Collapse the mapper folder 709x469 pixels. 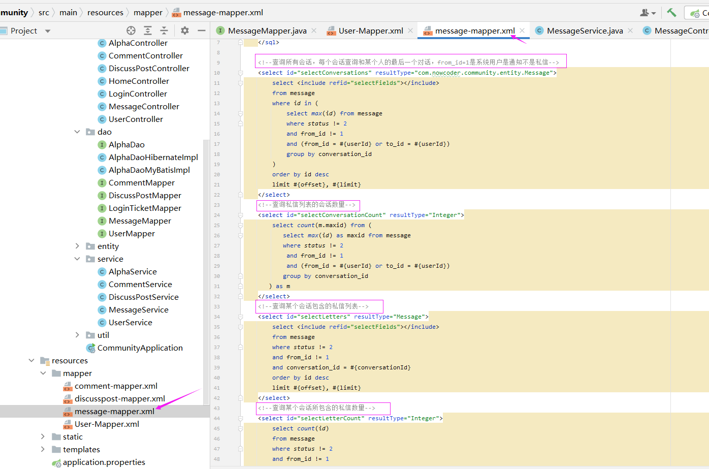43,373
